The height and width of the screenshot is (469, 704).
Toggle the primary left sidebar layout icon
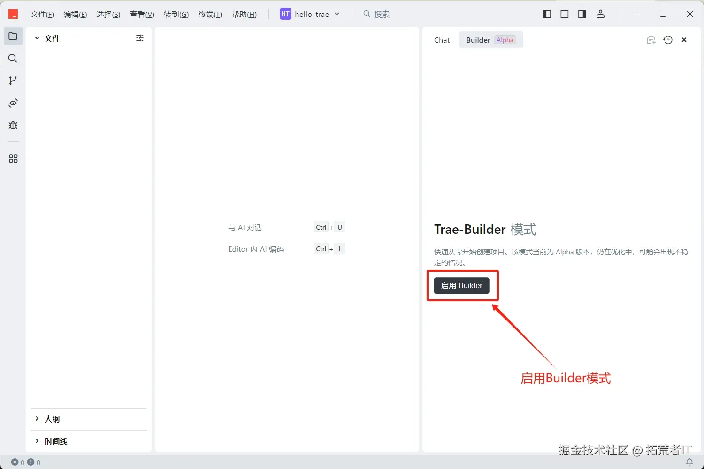click(547, 14)
